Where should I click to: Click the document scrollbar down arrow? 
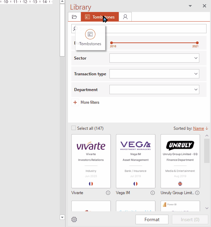[x=62, y=217]
